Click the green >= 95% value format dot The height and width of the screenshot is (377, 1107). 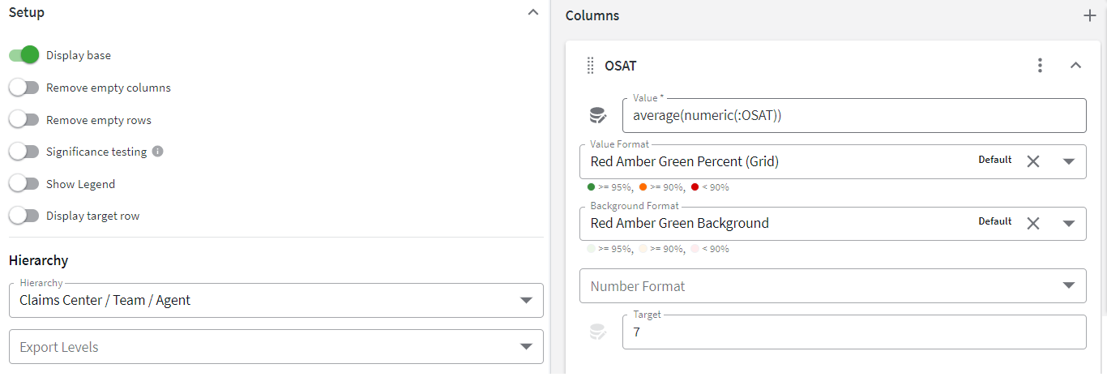pyautogui.click(x=592, y=187)
